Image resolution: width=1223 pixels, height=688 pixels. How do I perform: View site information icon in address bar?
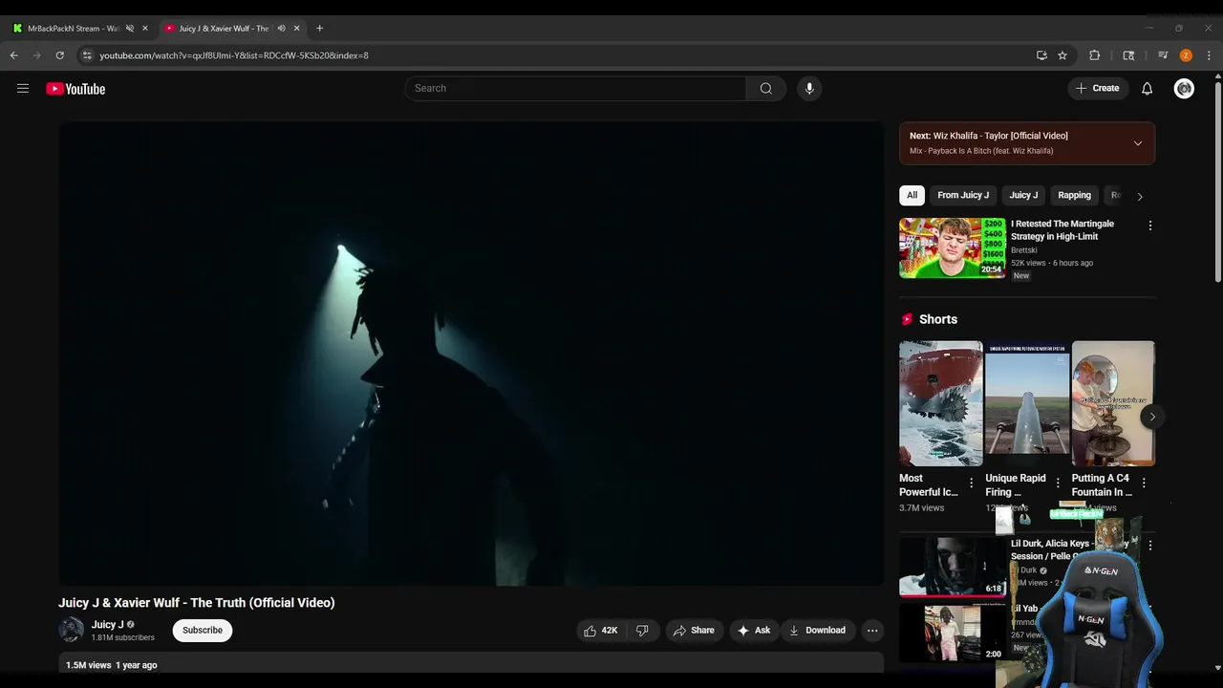point(87,55)
